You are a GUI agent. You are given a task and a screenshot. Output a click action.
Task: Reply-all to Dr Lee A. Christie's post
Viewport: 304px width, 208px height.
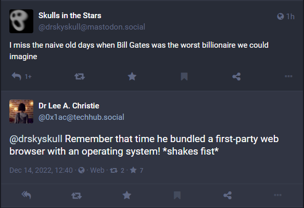click(27, 195)
